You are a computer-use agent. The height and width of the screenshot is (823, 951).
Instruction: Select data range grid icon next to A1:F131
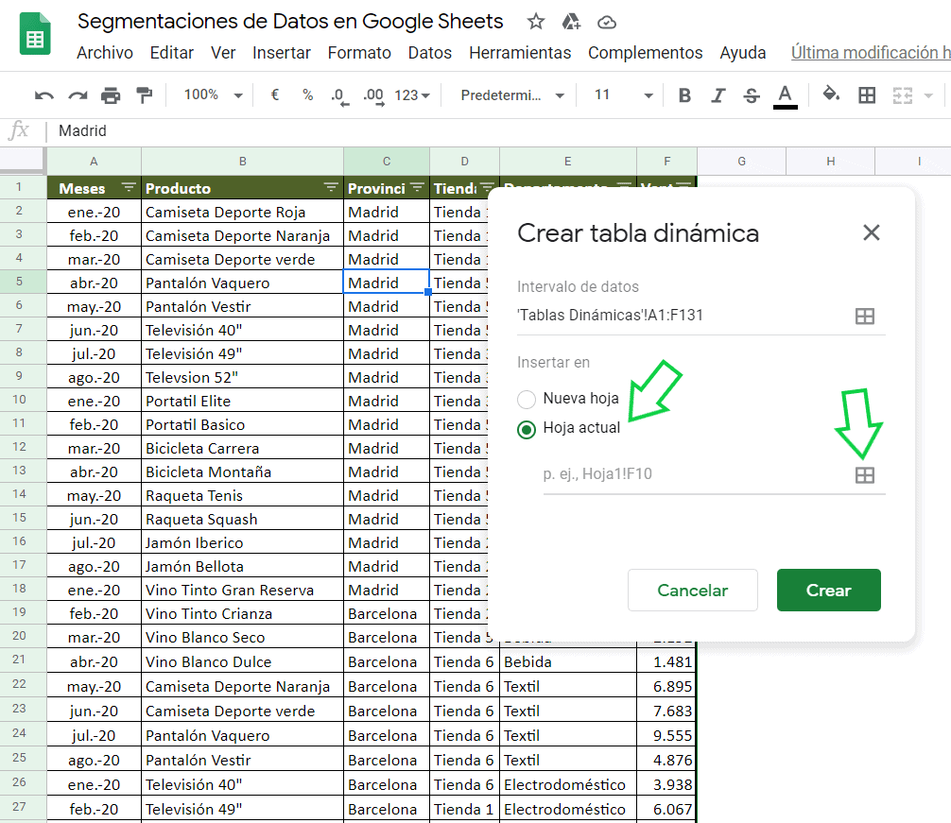[864, 316]
